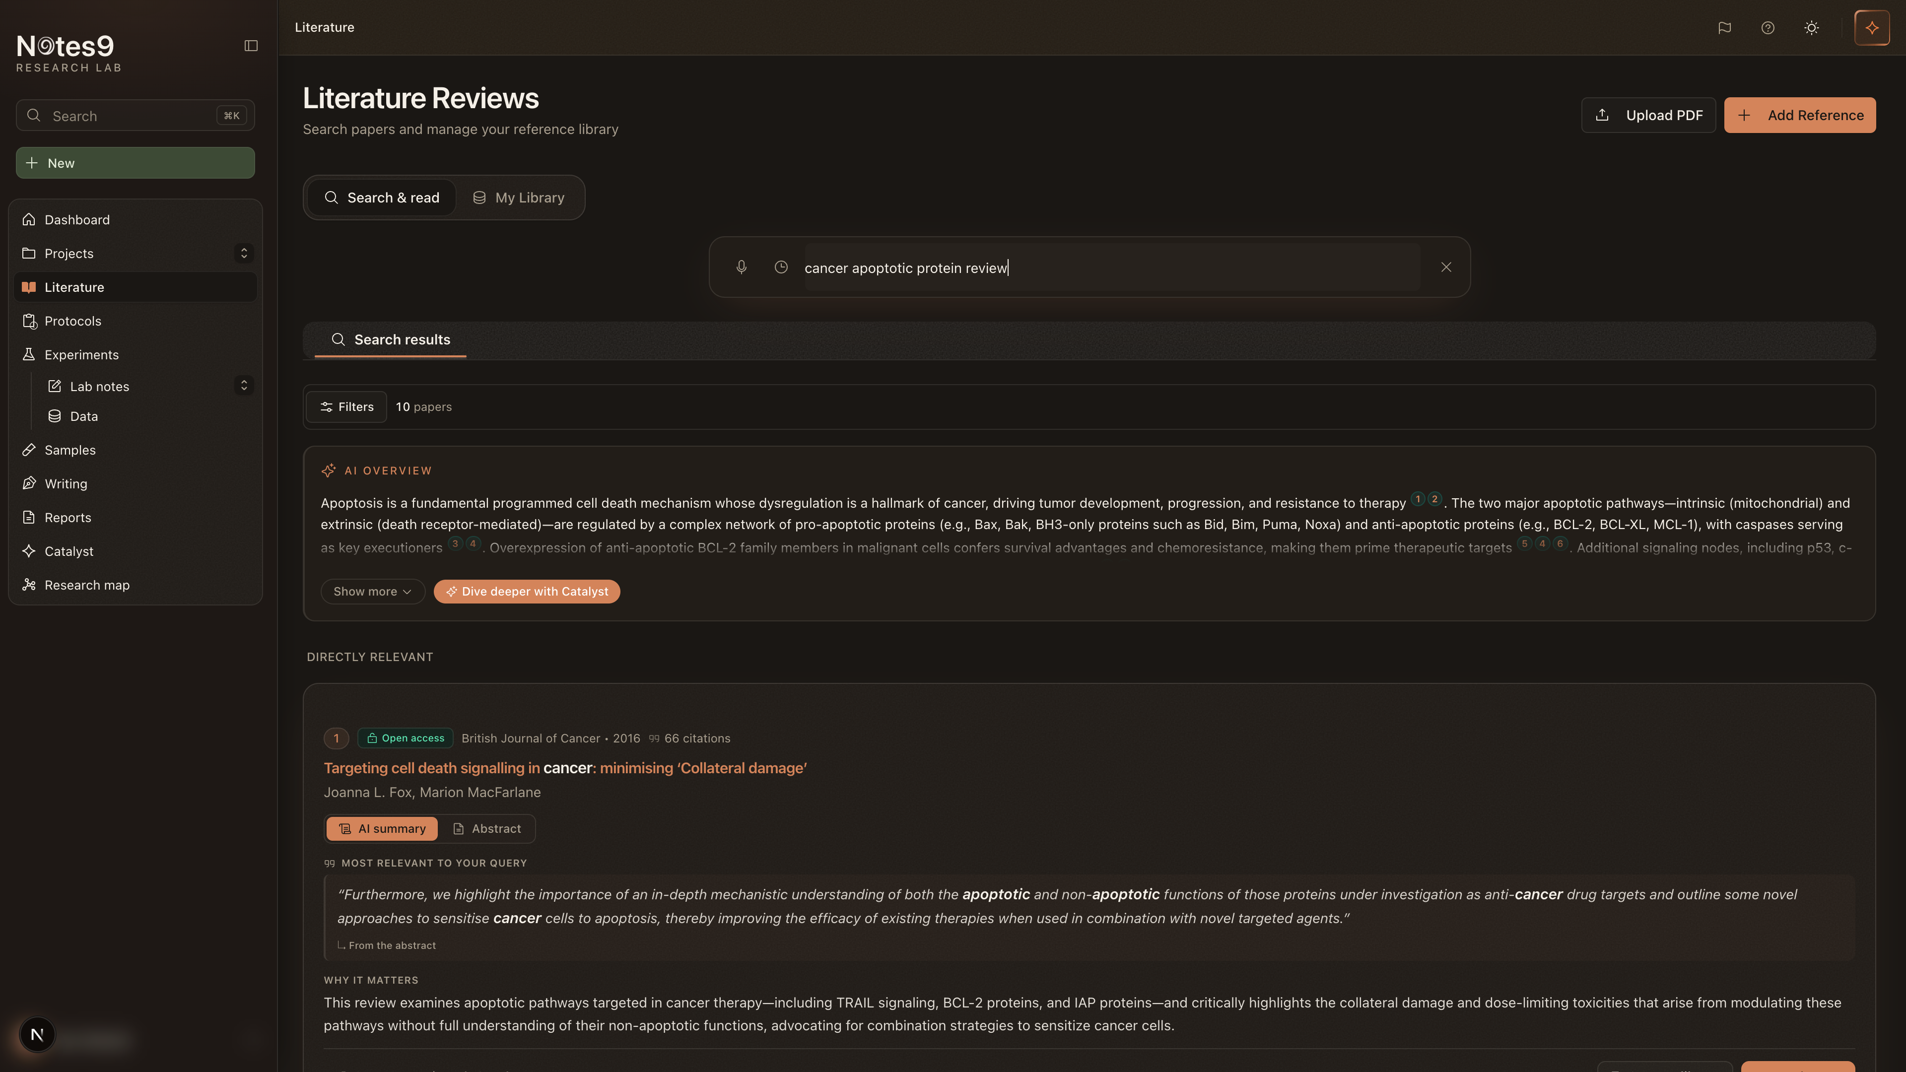The image size is (1906, 1072).
Task: Click the paper rank 1 badge
Action: pos(336,738)
